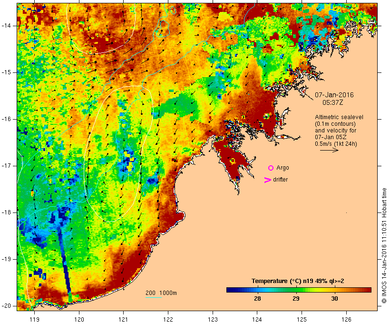The image size is (390, 324).
Task: Click the 'Argo' legend label
Action: [283, 168]
